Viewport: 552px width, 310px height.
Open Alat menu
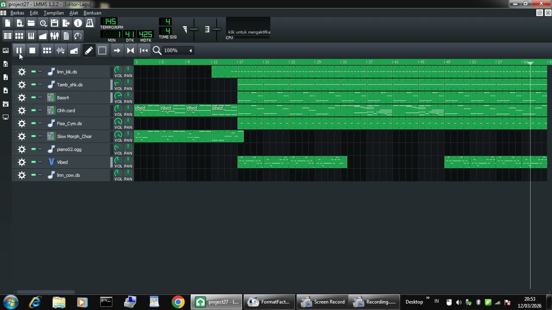pyautogui.click(x=74, y=13)
